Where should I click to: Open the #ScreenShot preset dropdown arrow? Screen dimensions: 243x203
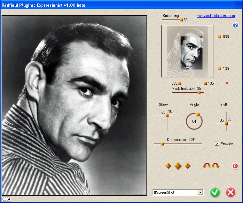(200, 192)
